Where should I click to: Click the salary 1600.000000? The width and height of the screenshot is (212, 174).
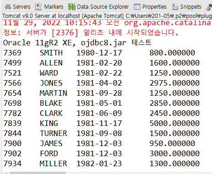click(175, 63)
